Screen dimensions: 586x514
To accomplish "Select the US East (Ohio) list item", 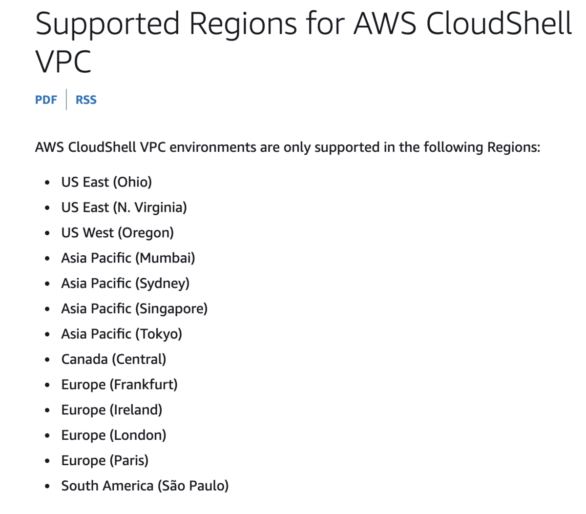I will (x=106, y=182).
